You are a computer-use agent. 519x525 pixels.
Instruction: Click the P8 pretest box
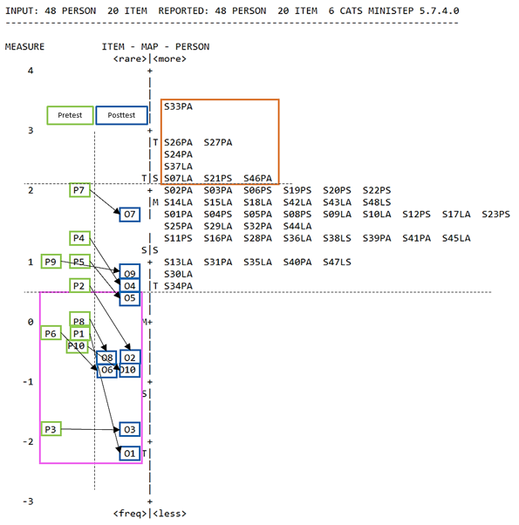[79, 319]
